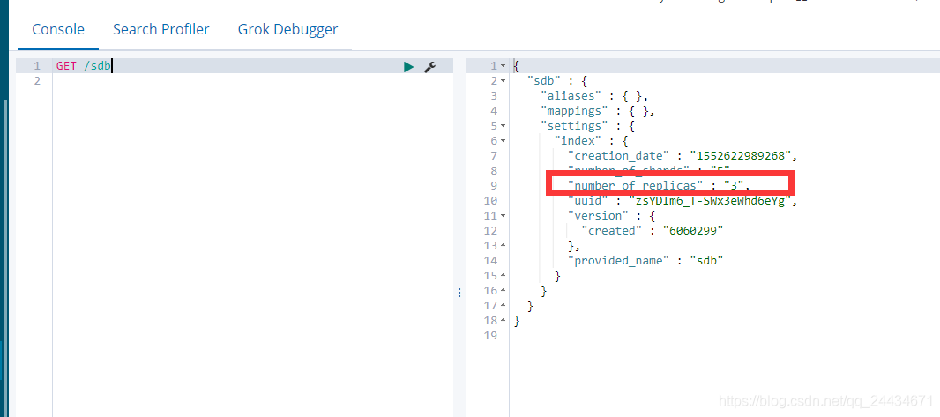Fold the block closing at line 17
Screen dimensions: 940x417
point(503,306)
